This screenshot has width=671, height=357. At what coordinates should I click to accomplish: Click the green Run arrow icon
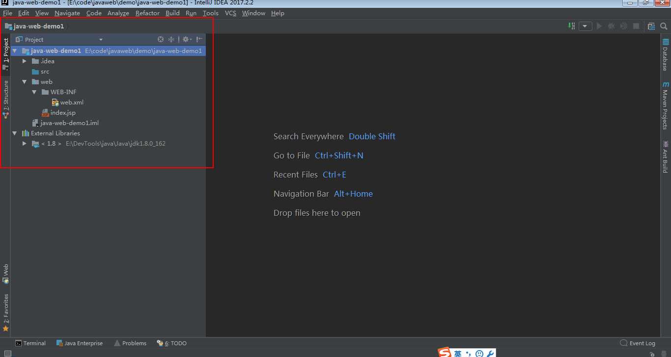tap(599, 26)
